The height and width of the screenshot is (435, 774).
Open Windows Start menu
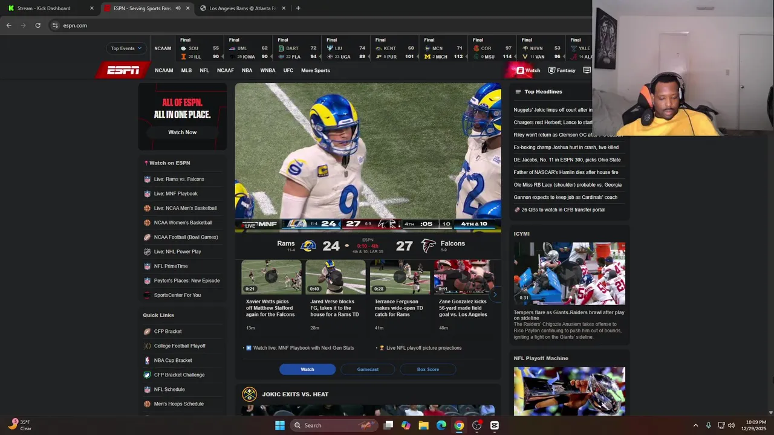tap(280, 425)
